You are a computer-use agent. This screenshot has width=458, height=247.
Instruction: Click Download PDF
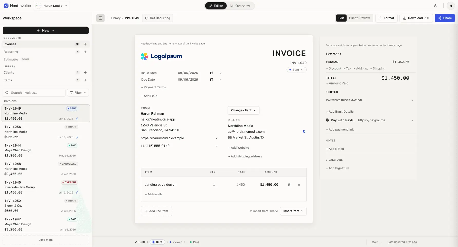[x=416, y=18]
